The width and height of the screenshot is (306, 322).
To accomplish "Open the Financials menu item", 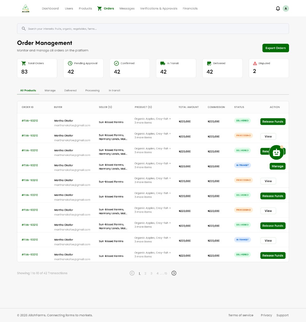I will coord(190,8).
